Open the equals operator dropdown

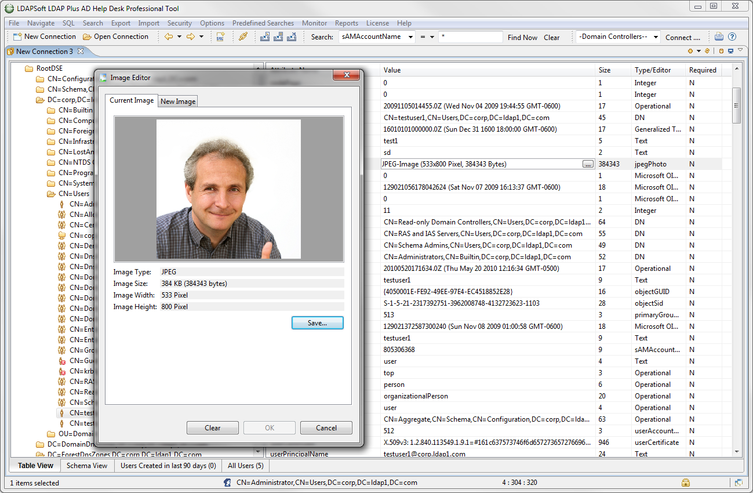click(x=427, y=37)
